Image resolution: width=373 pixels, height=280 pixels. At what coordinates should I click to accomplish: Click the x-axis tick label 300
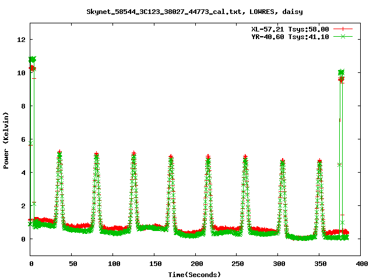tap(279, 264)
